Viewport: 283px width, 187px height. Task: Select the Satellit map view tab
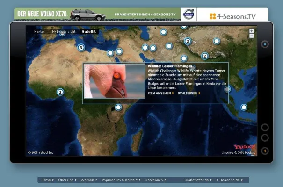click(89, 32)
